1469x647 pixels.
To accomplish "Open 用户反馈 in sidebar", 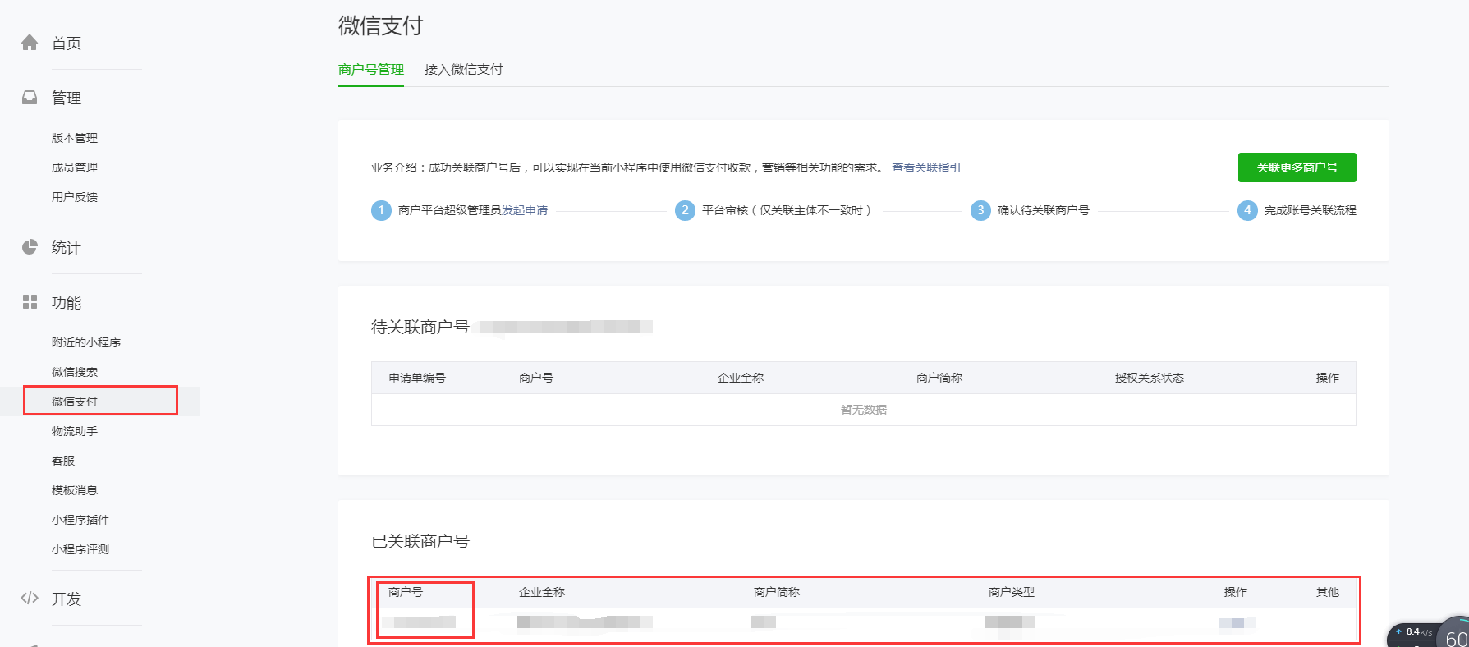I will pos(75,197).
